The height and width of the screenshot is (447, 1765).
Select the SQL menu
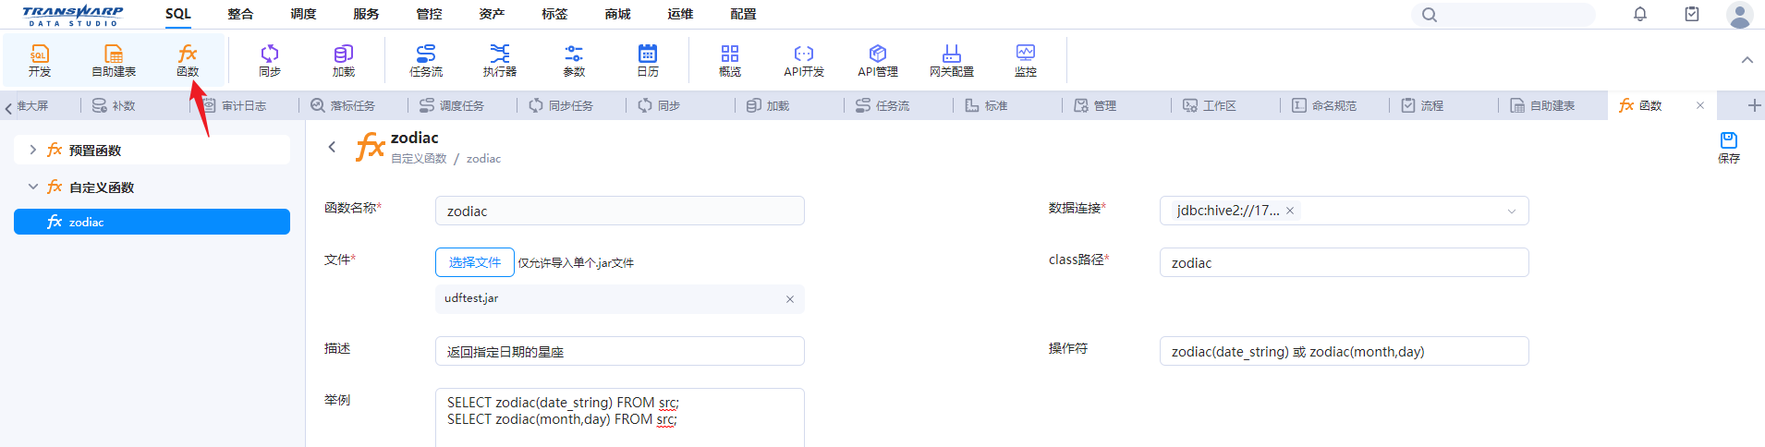coord(178,14)
